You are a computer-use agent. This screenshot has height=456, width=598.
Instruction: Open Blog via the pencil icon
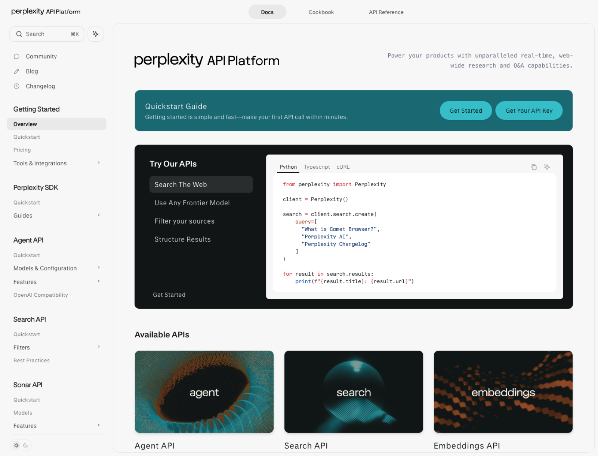tap(32, 71)
